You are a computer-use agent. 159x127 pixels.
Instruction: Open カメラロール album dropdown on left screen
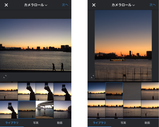(x=36, y=5)
